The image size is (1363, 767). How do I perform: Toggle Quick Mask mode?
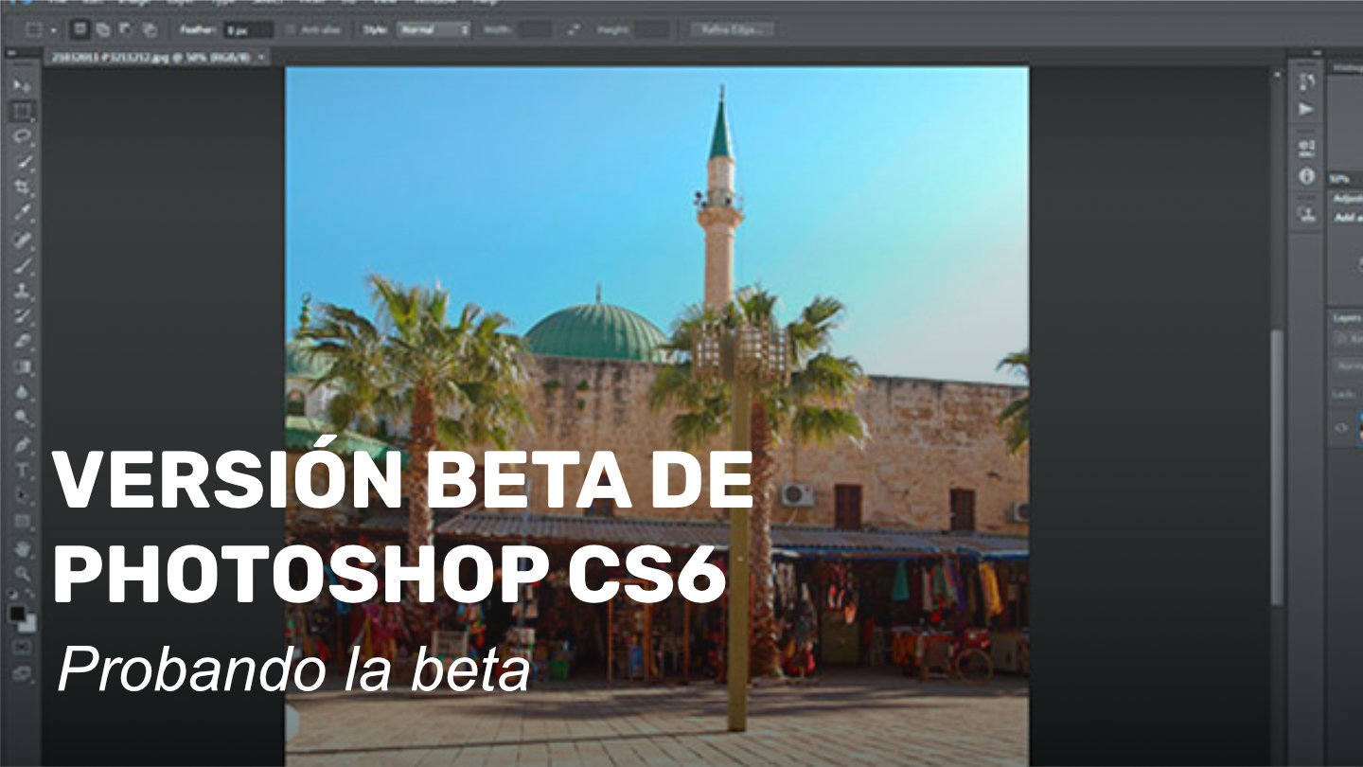point(22,648)
